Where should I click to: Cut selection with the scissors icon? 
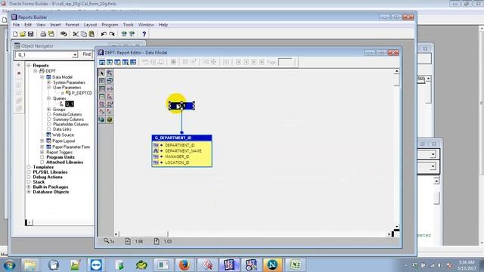click(x=76, y=34)
